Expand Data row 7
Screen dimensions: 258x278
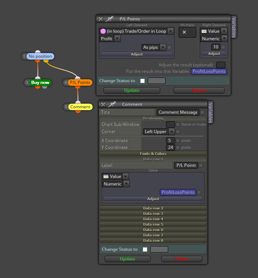coord(153,235)
